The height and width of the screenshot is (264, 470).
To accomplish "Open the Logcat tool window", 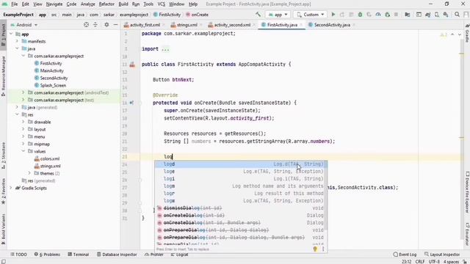I will point(179,254).
